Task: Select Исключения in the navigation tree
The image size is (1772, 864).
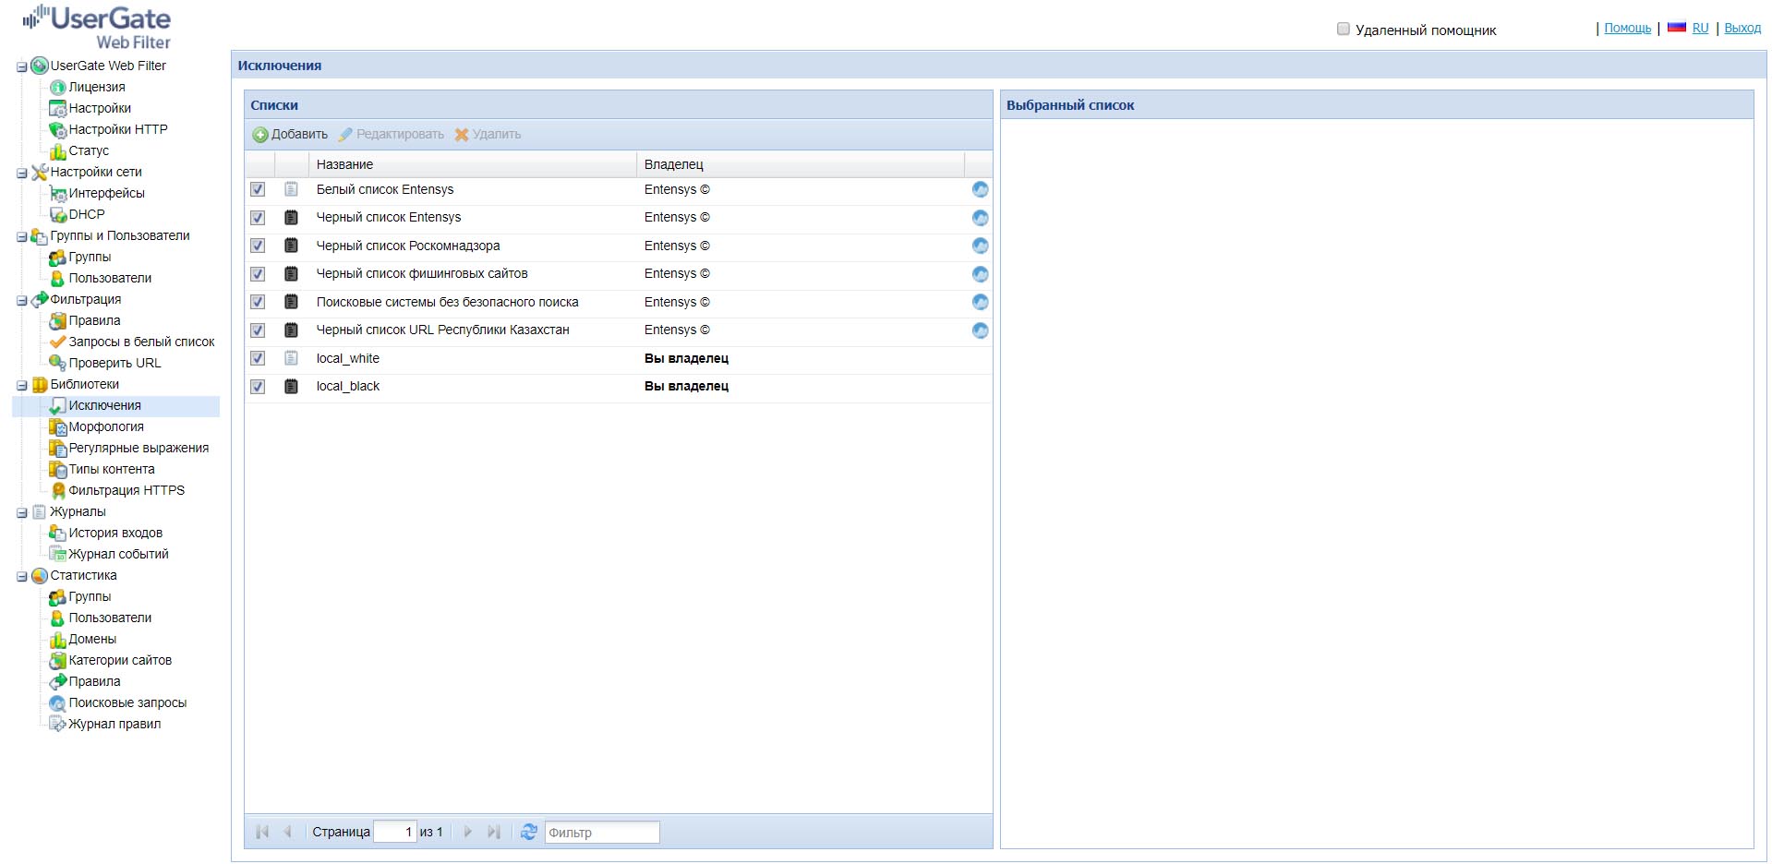Action: point(105,405)
